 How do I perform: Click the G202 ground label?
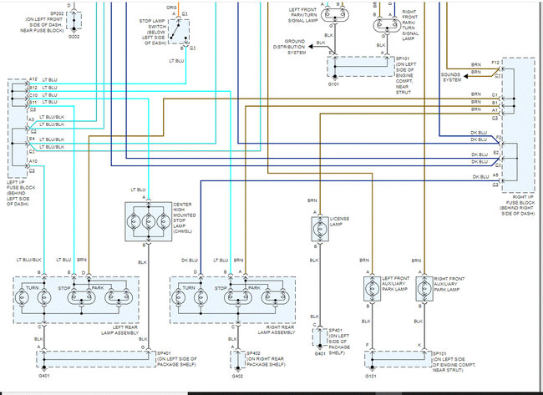[74, 37]
